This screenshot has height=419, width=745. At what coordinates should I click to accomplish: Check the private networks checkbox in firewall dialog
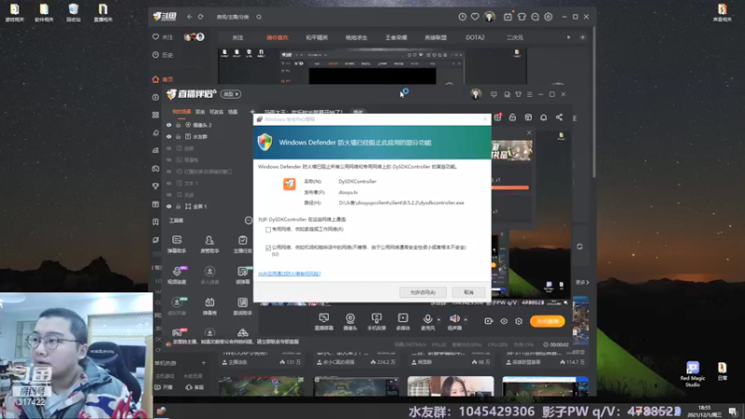pos(268,229)
